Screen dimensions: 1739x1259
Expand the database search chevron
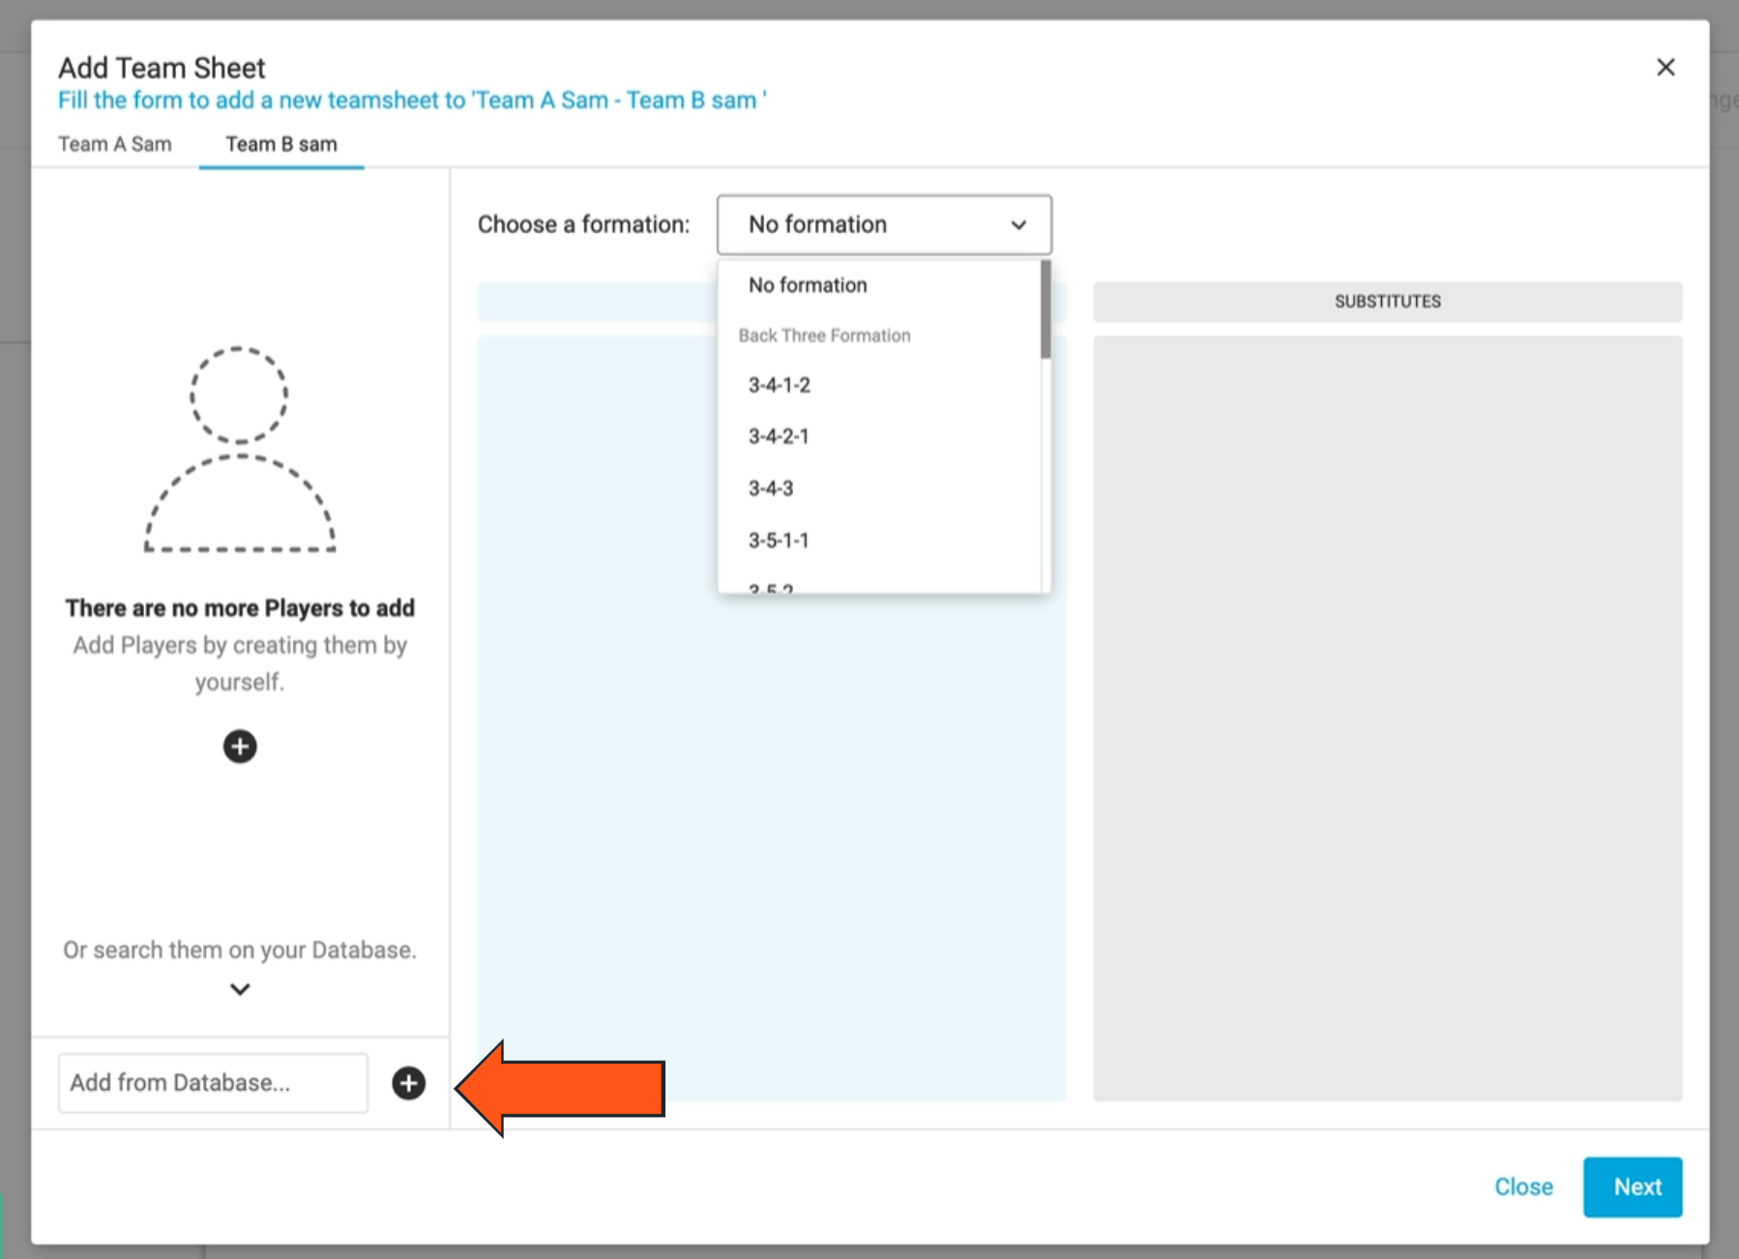[240, 988]
